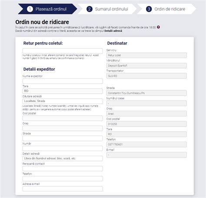Click the Persoană contact field
The image size is (206, 198).
63,169
